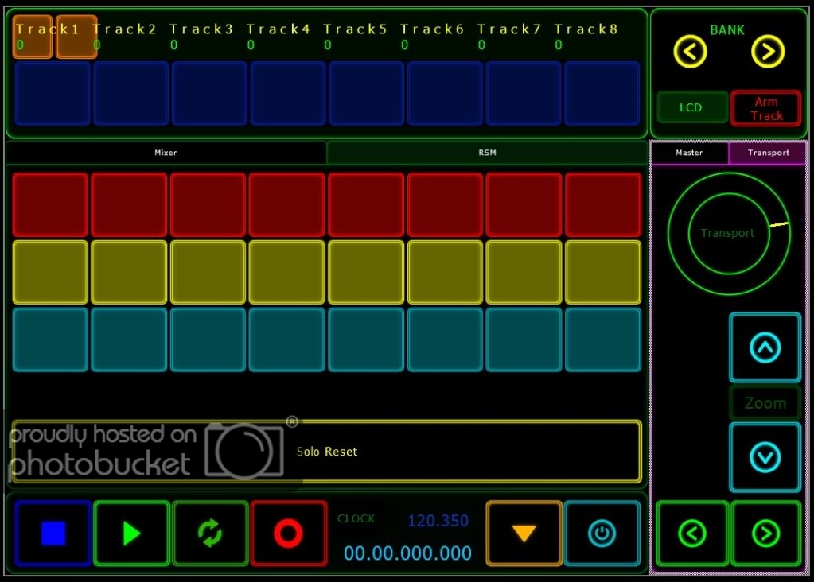Screen dimensions: 814x582
Task: Switch to the RSM tab
Action: [x=487, y=153]
